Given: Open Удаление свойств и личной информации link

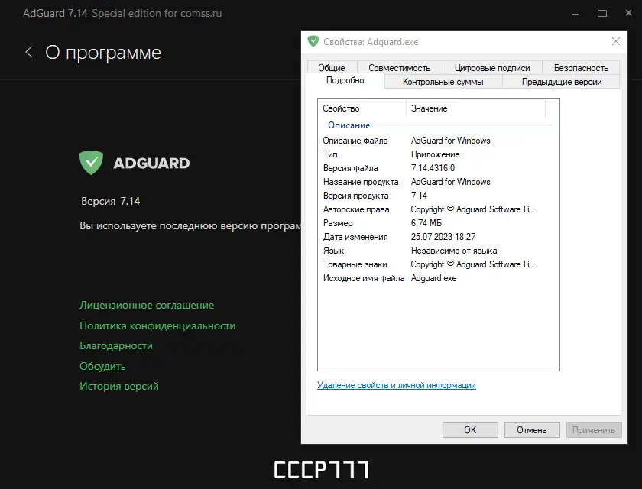Looking at the screenshot, I should 397,385.
